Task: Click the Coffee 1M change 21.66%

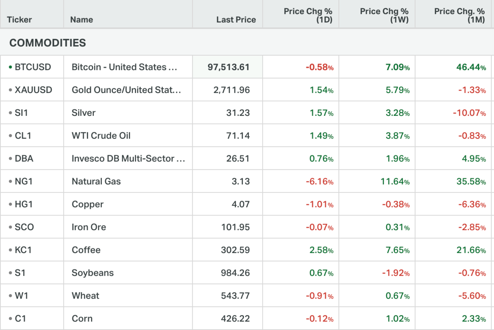Action: (471, 250)
